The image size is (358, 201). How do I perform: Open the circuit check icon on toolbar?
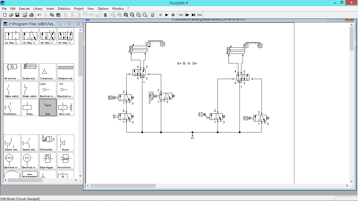click(x=152, y=15)
